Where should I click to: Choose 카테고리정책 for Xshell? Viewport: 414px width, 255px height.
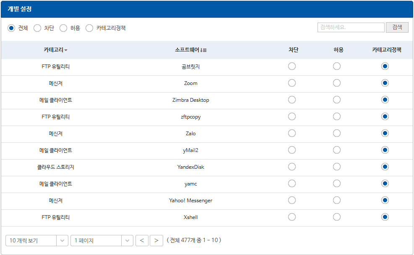click(385, 217)
